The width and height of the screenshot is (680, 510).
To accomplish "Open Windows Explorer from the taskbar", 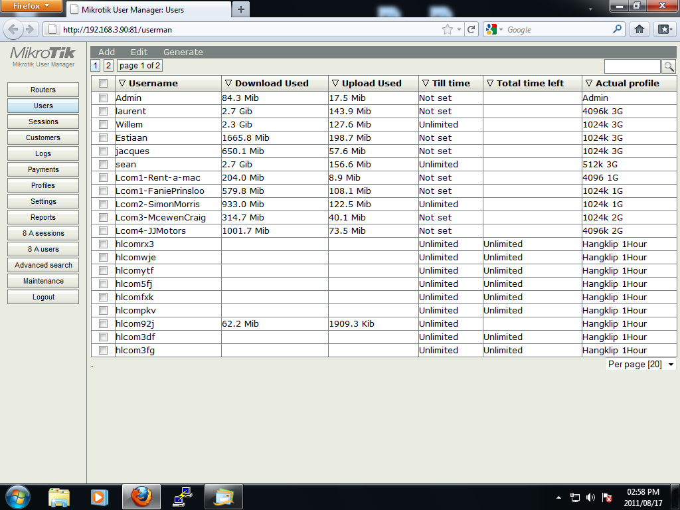I will pyautogui.click(x=58, y=497).
